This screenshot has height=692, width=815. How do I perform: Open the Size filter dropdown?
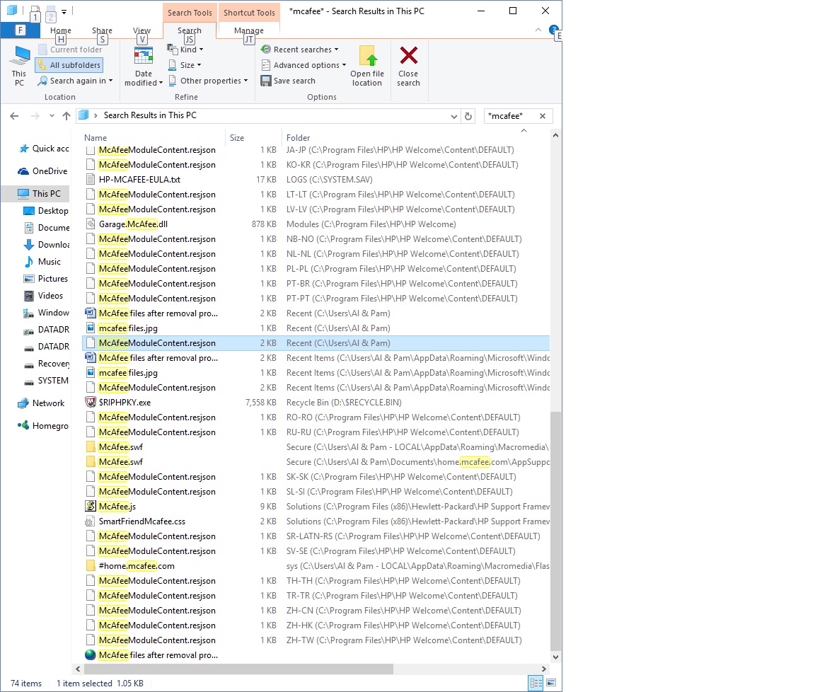[x=185, y=65]
